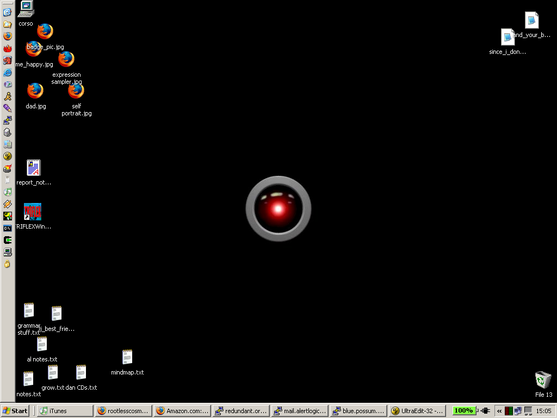
Task: Switch to the iTunes taskbar window
Action: [65, 411]
